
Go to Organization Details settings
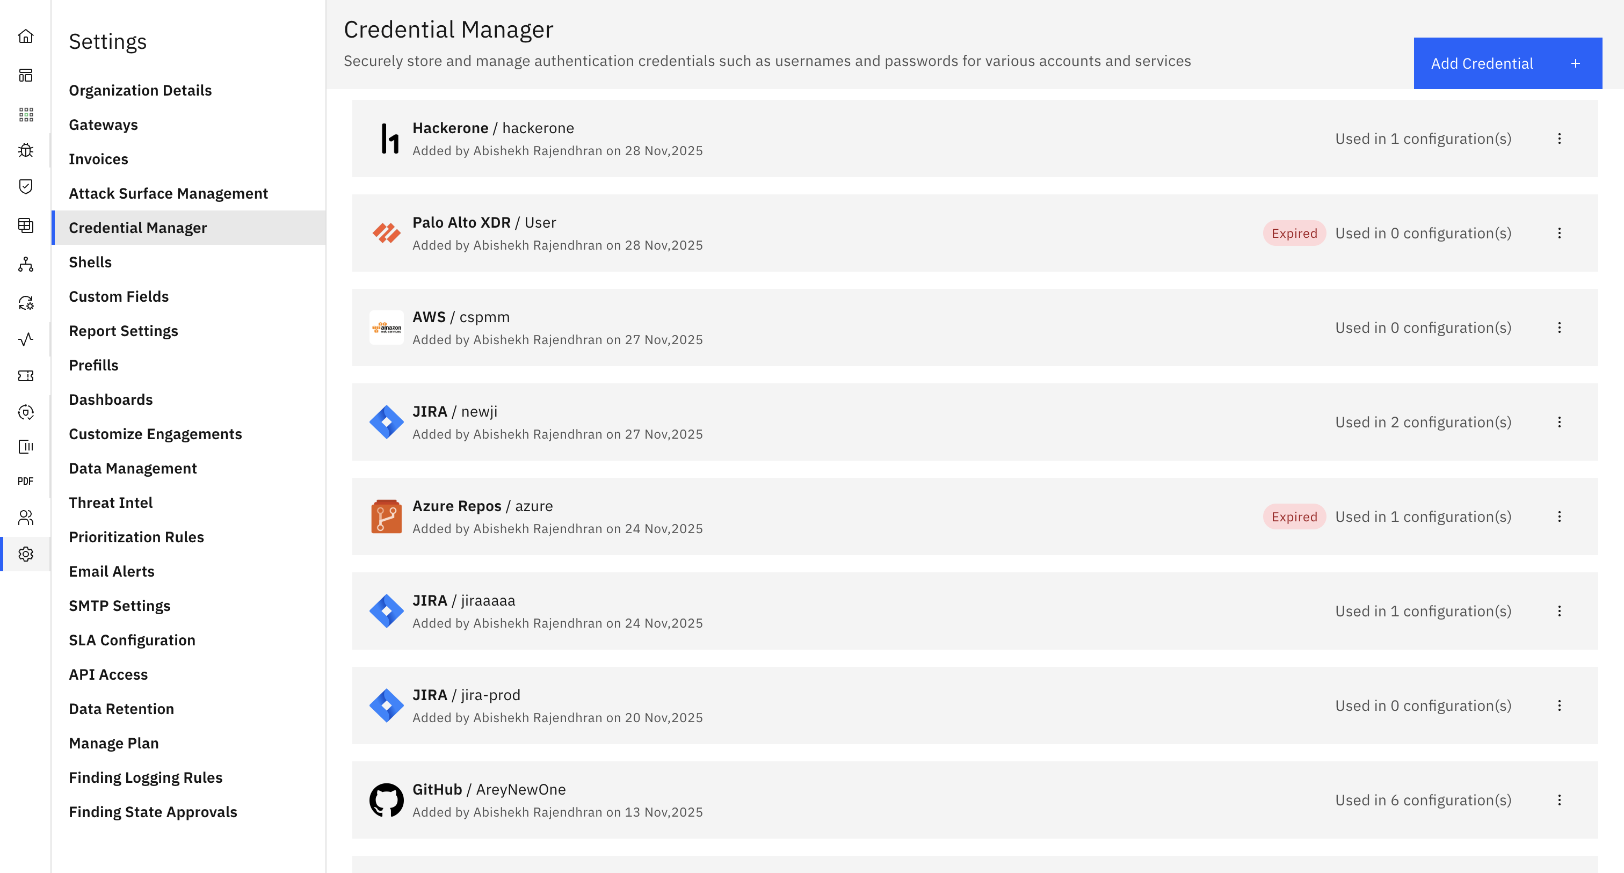(x=140, y=90)
